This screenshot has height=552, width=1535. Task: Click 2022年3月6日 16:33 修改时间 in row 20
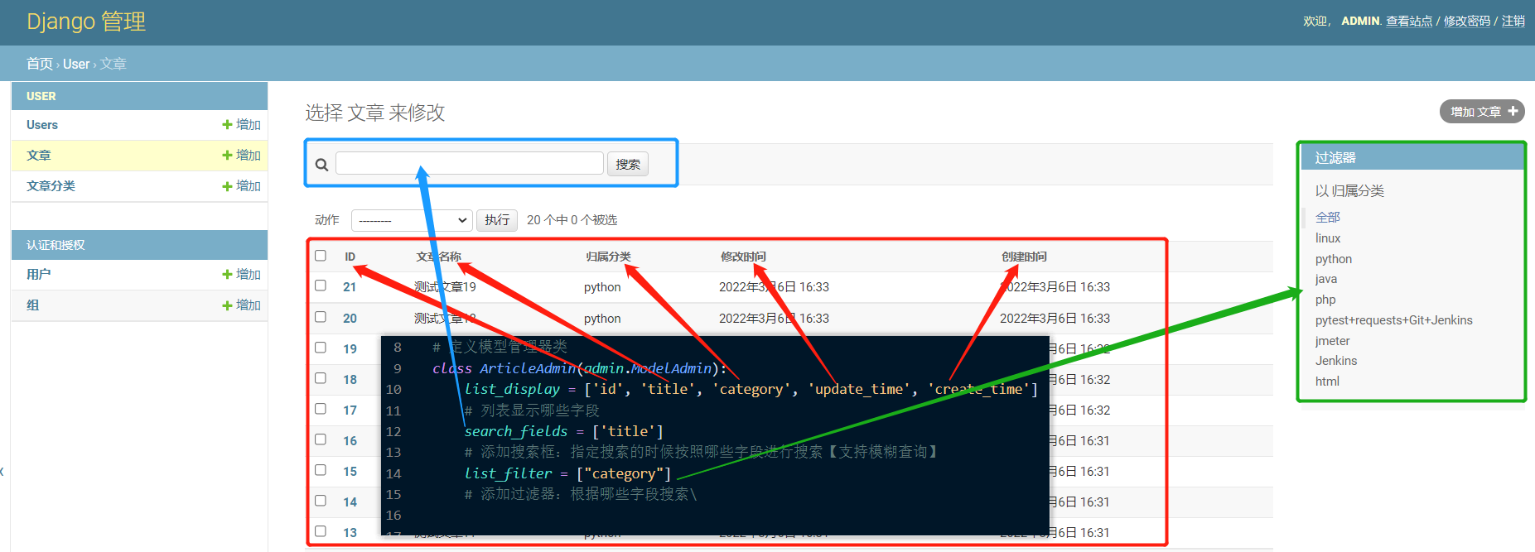click(x=774, y=319)
